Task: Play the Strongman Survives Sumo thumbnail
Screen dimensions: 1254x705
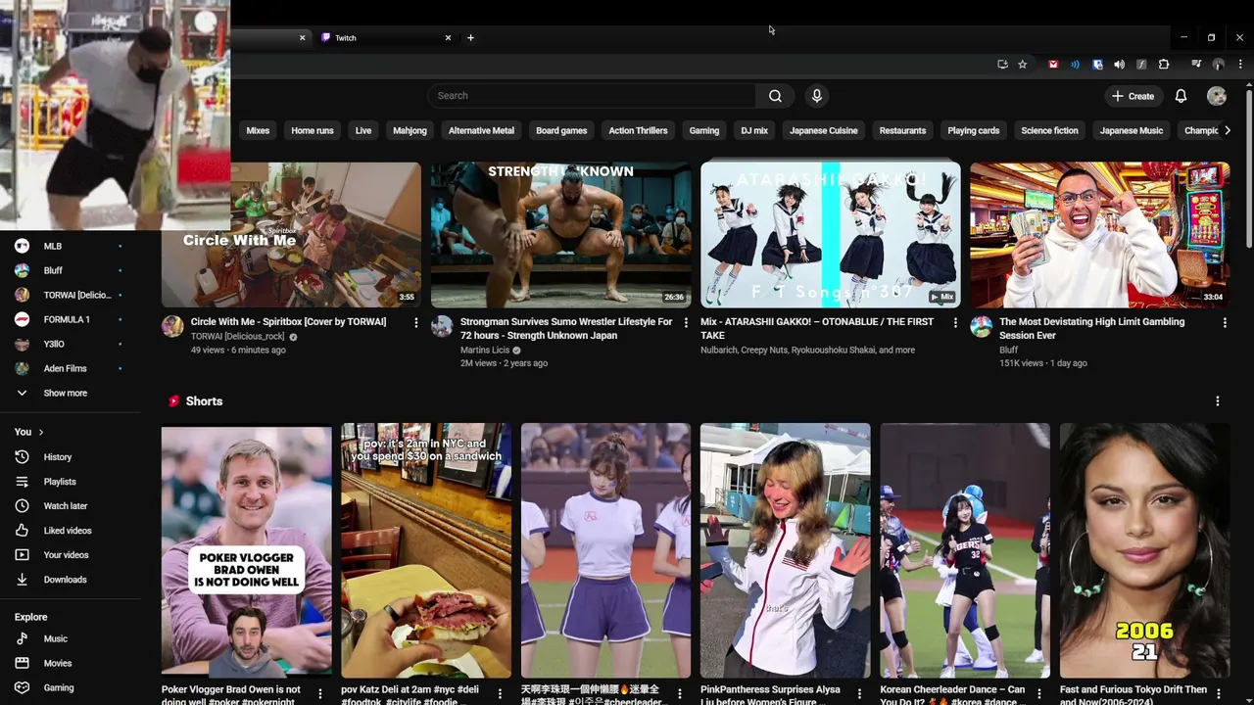Action: pos(561,235)
